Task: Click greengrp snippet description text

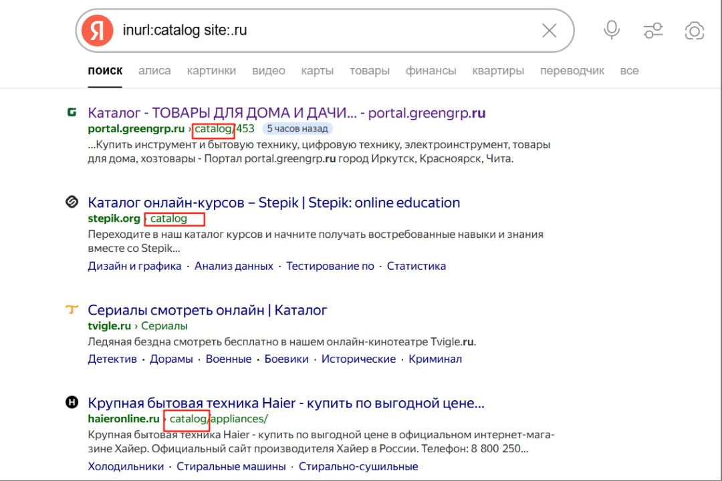Action: (x=319, y=152)
